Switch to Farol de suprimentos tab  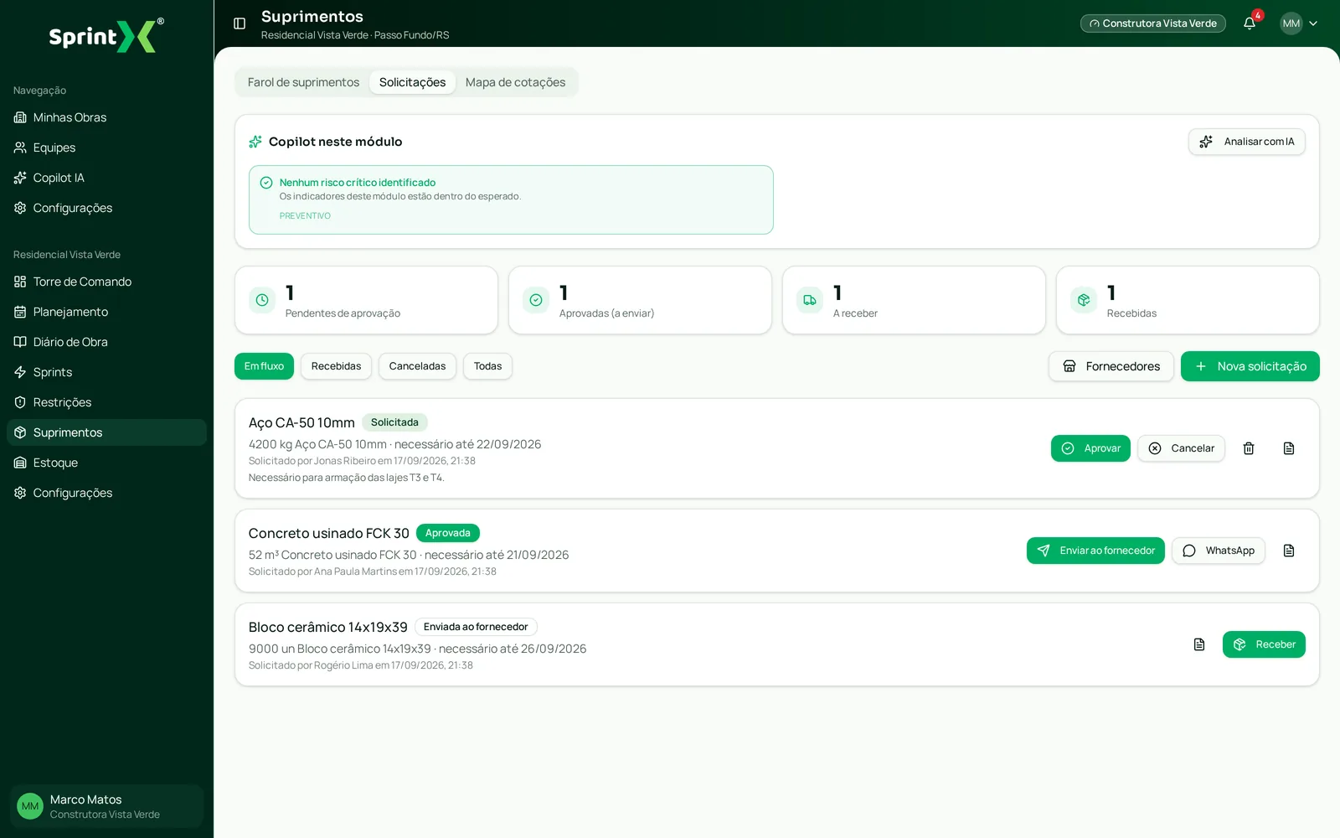303,82
